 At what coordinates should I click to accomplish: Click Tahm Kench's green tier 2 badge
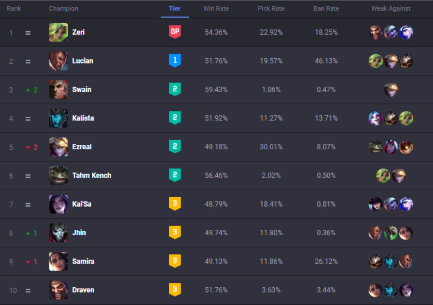tap(175, 175)
